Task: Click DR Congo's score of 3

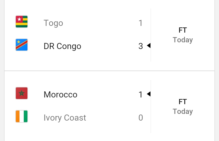Action: (141, 46)
